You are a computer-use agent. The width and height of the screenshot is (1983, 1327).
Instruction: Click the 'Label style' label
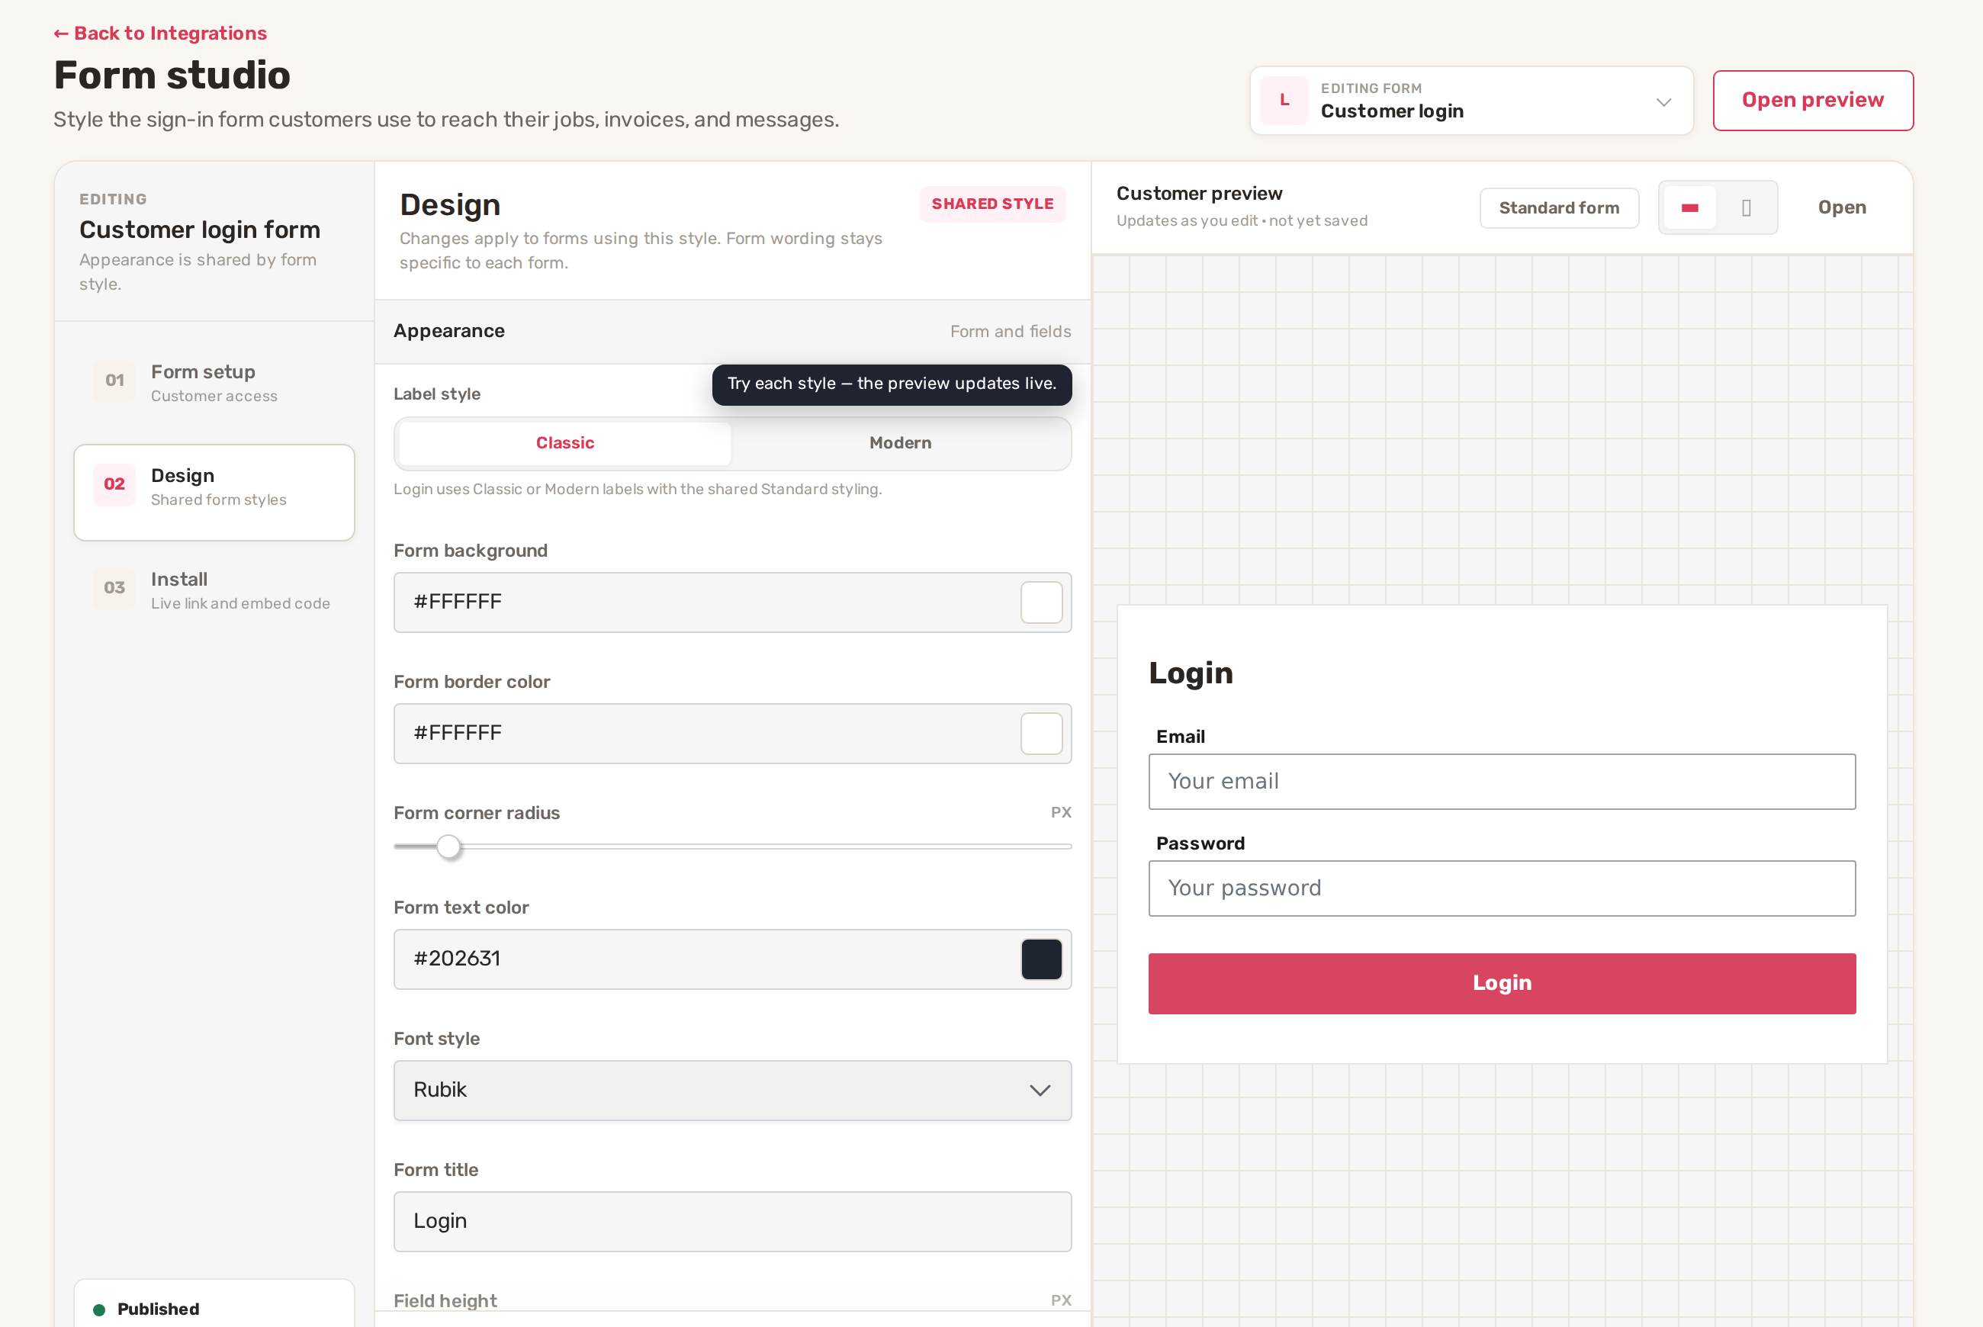pyautogui.click(x=437, y=394)
